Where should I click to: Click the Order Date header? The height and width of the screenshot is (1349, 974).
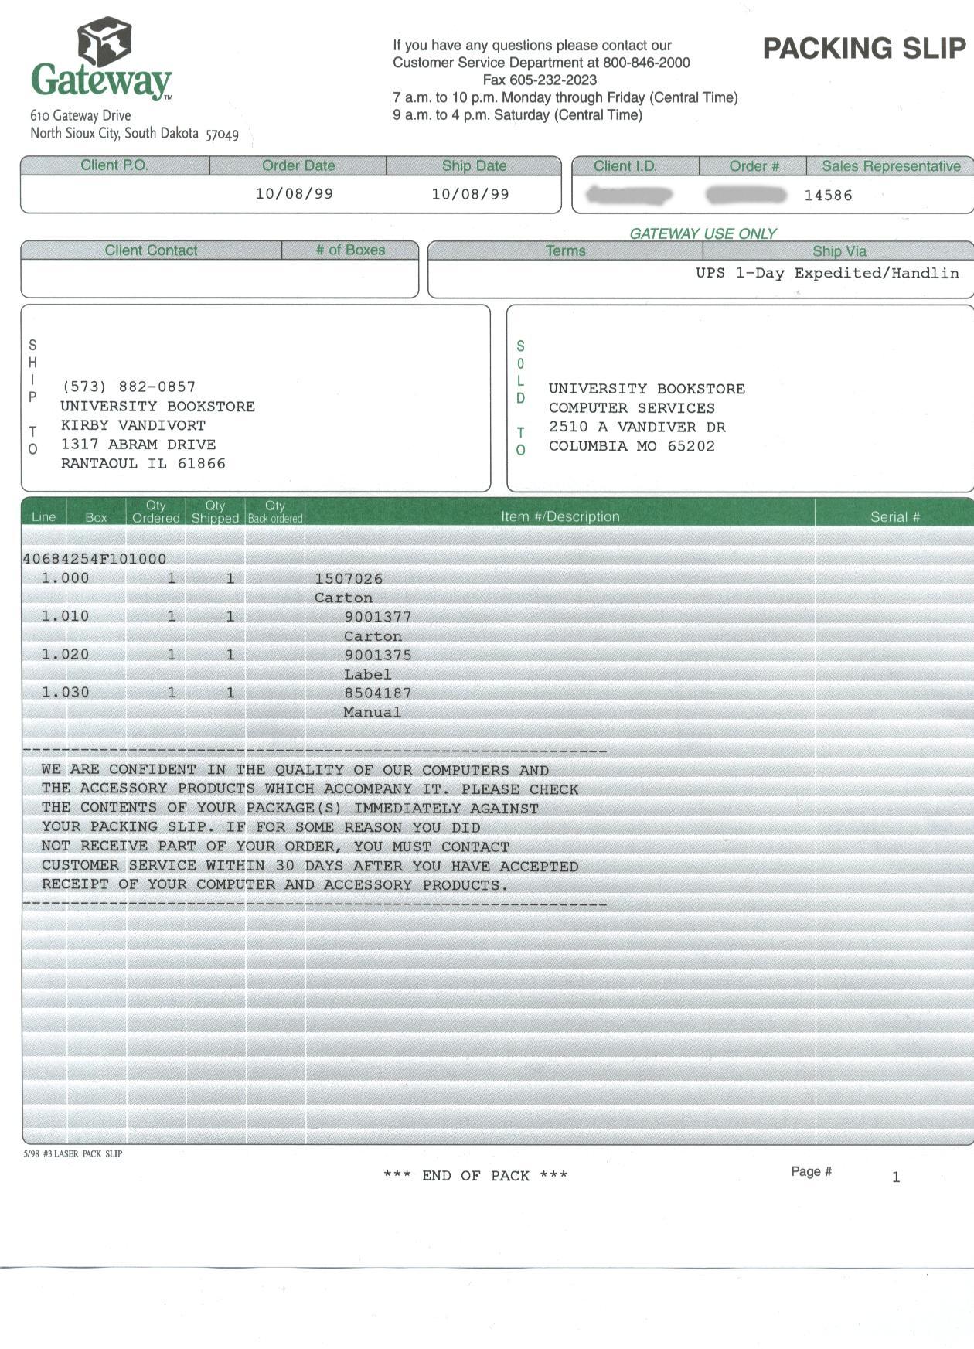click(298, 165)
